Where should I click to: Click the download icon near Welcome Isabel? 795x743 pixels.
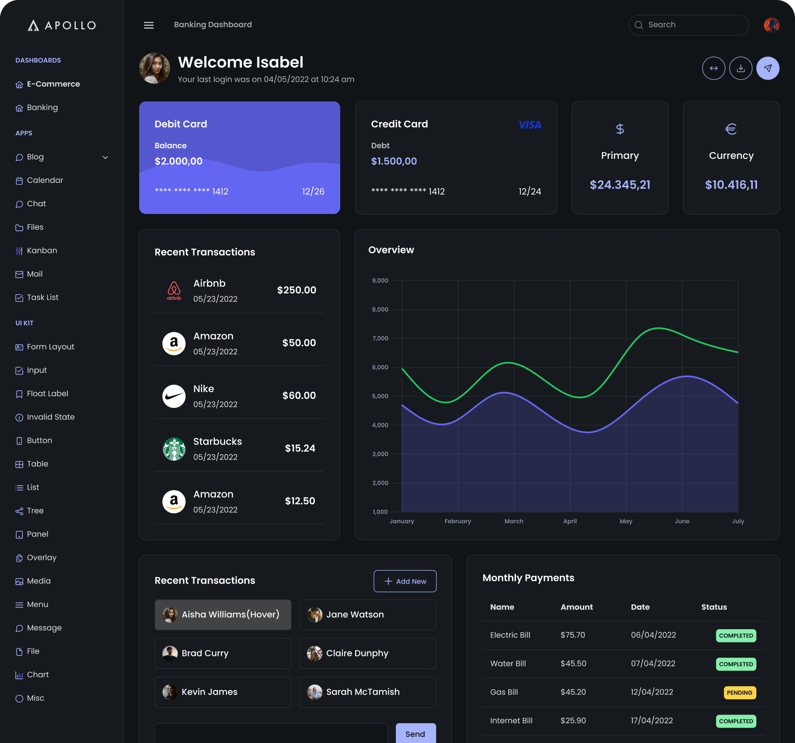[741, 68]
